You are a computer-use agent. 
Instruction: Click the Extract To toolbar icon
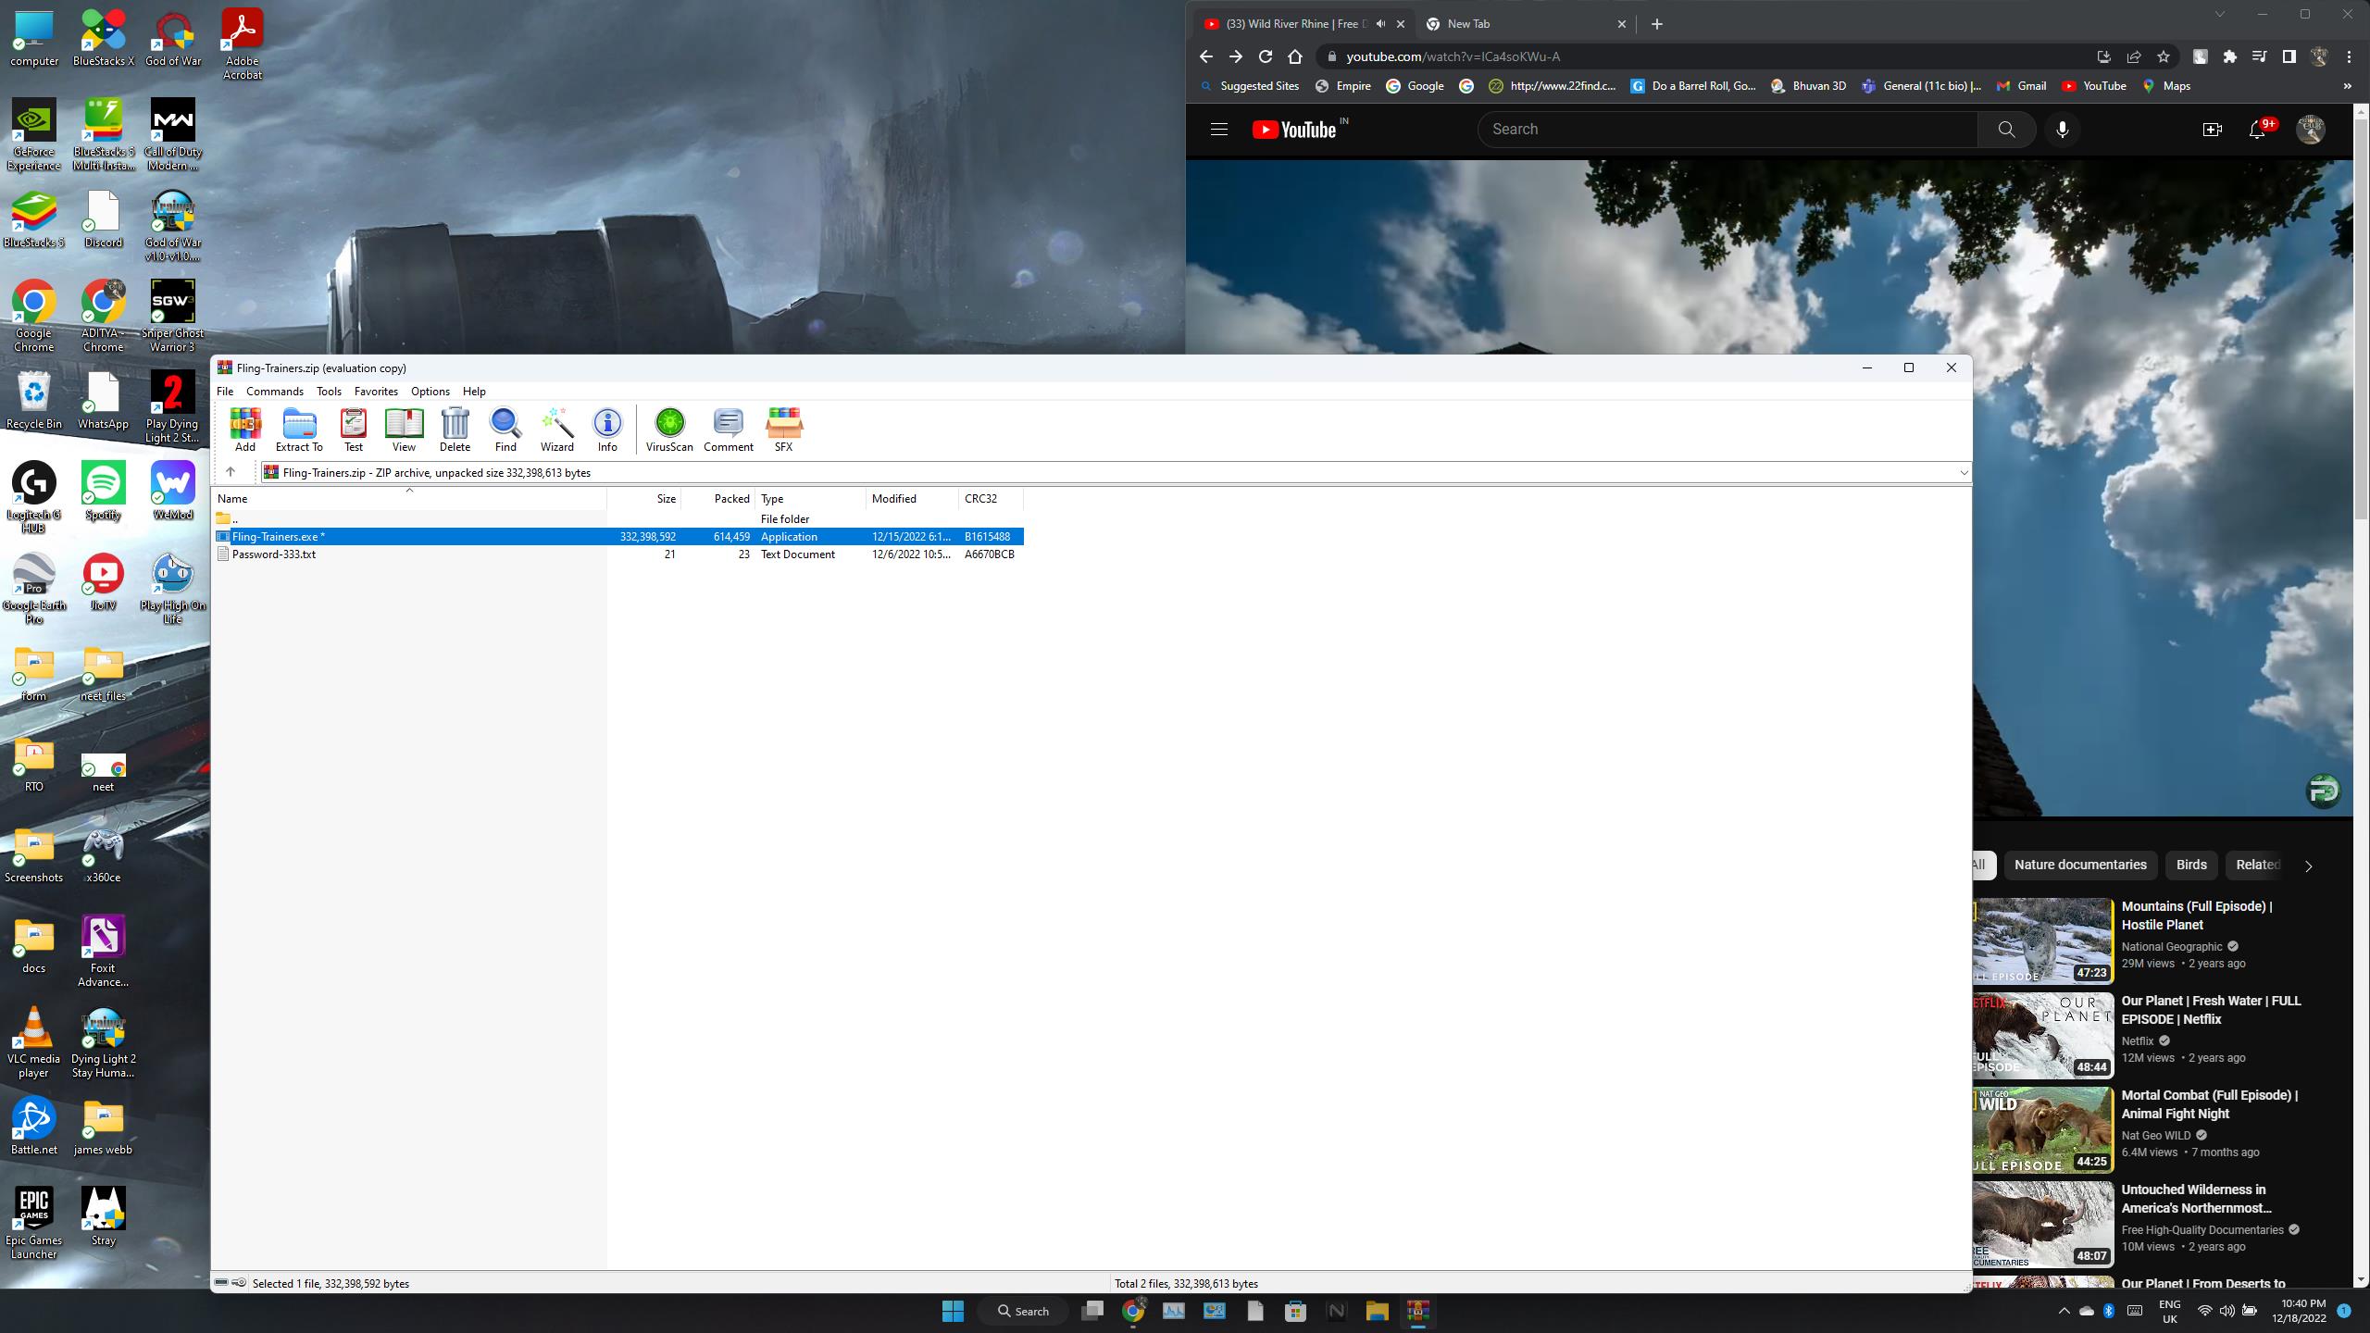pyautogui.click(x=299, y=430)
